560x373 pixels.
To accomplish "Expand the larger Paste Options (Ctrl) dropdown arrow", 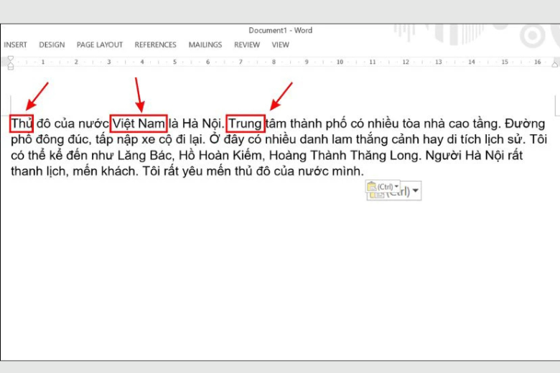I will (x=416, y=191).
